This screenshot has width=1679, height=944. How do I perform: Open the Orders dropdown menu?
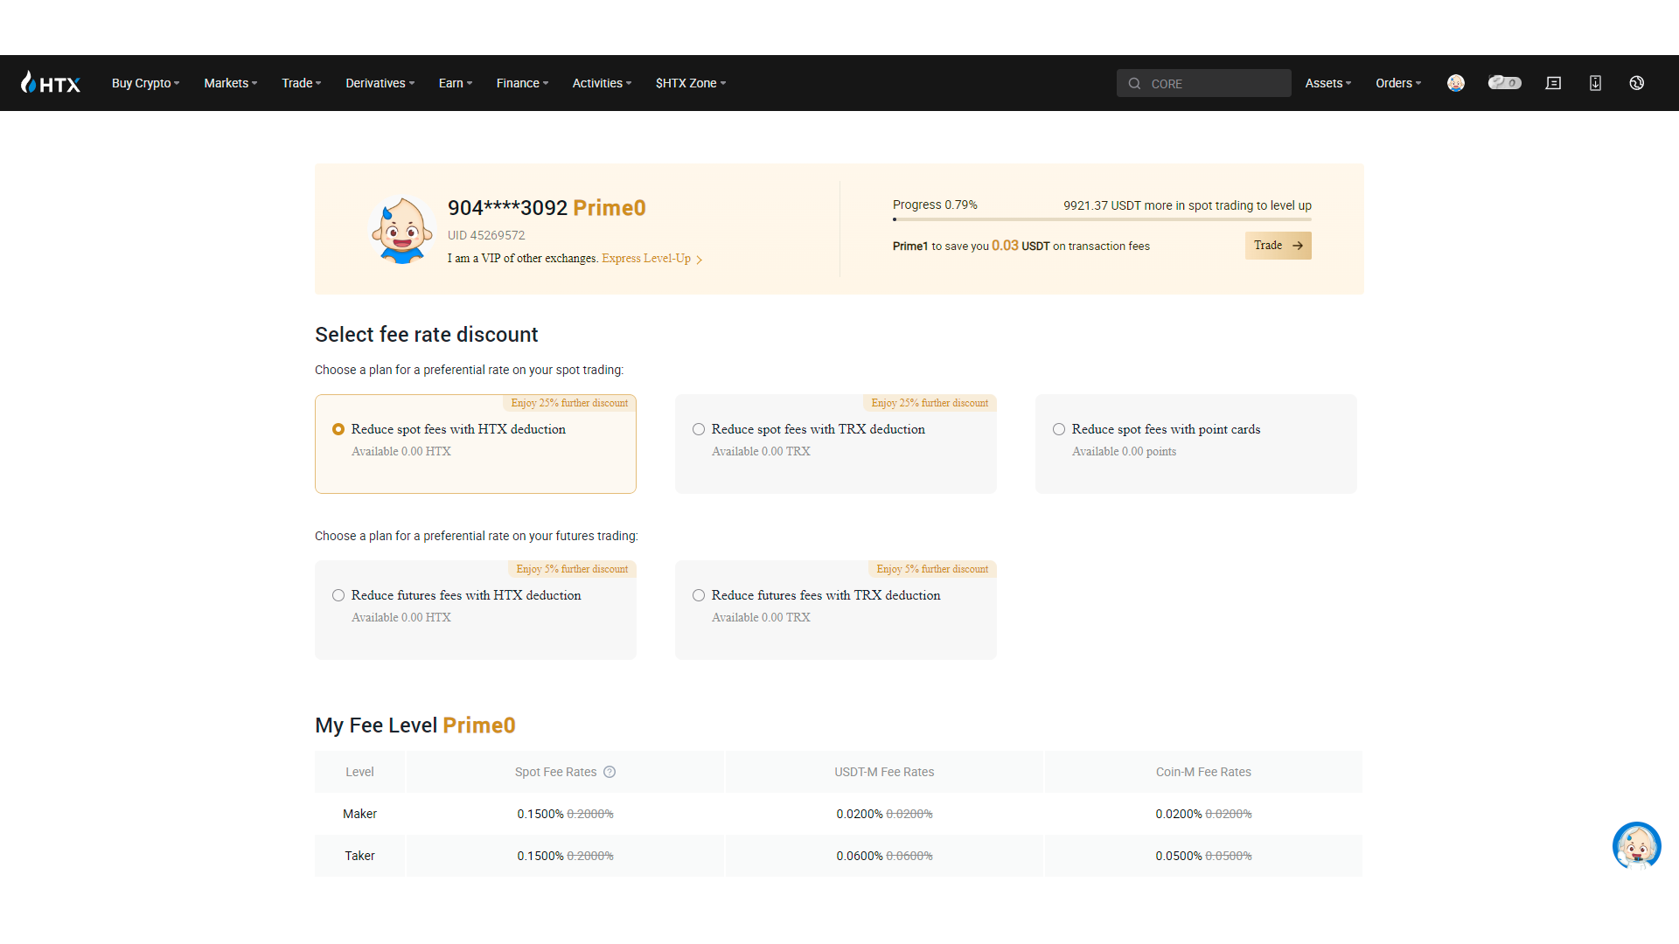coord(1397,82)
